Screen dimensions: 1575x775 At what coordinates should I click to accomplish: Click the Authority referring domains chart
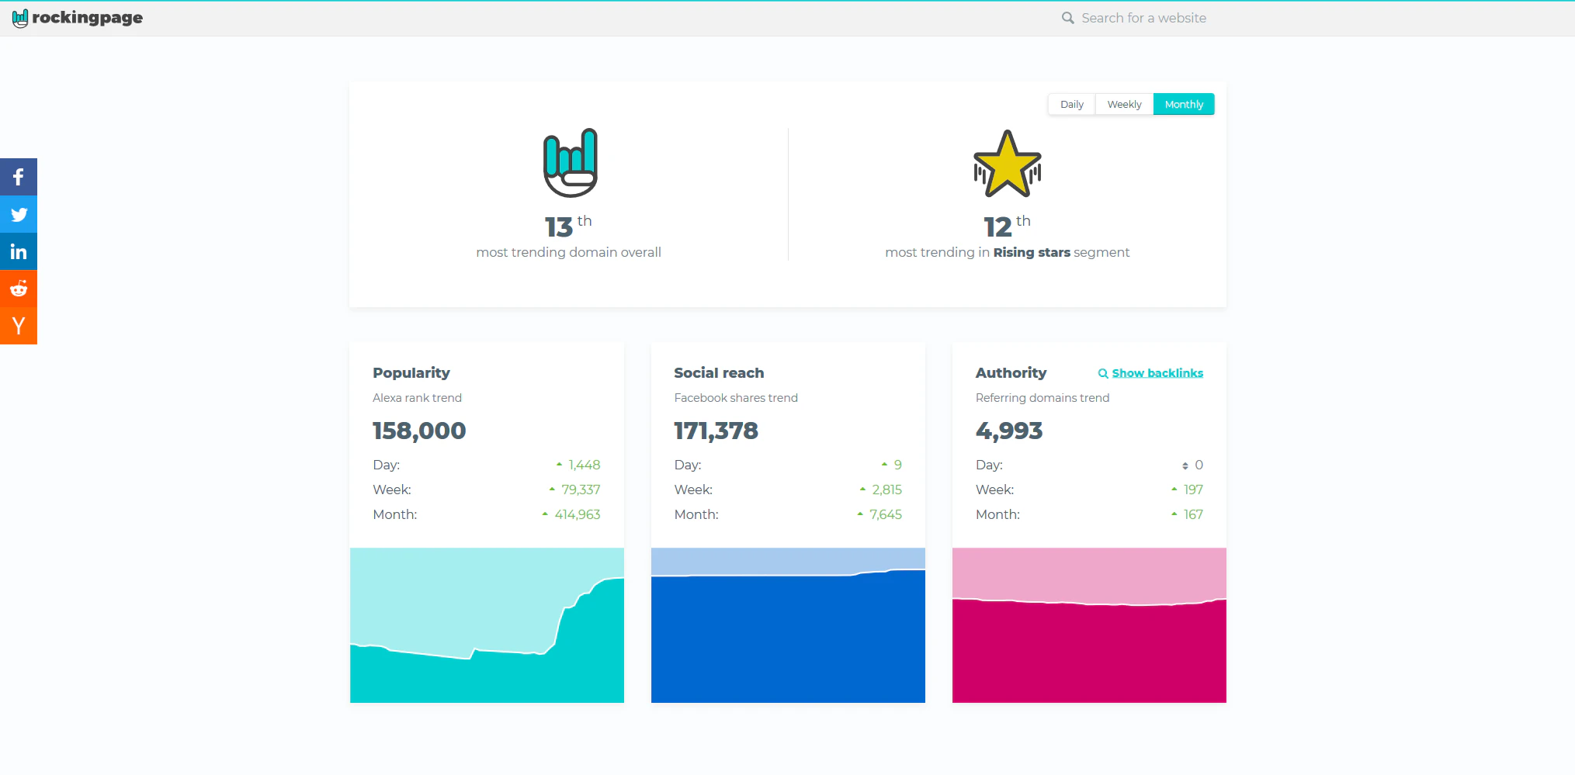(x=1089, y=625)
